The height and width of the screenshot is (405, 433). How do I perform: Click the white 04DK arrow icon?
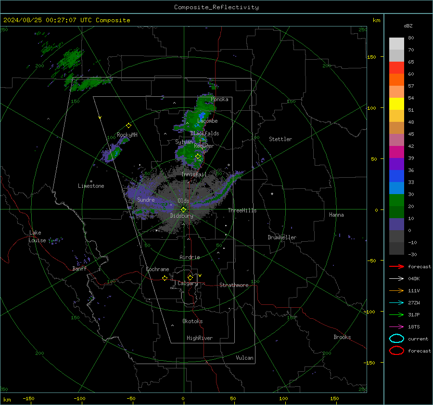tap(396, 279)
